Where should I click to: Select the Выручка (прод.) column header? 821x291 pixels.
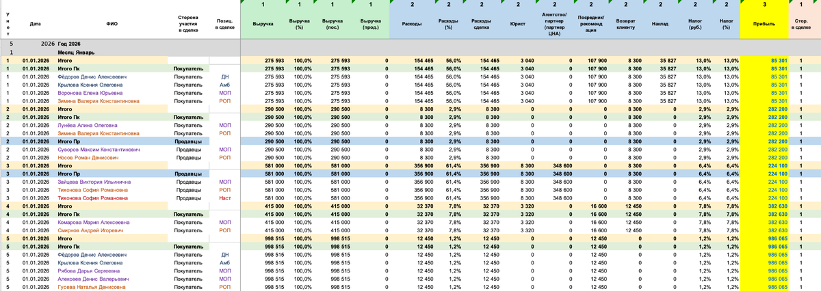pyautogui.click(x=372, y=23)
